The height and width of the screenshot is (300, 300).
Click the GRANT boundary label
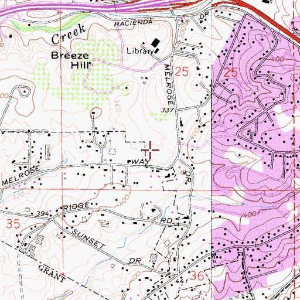pyautogui.click(x=52, y=274)
